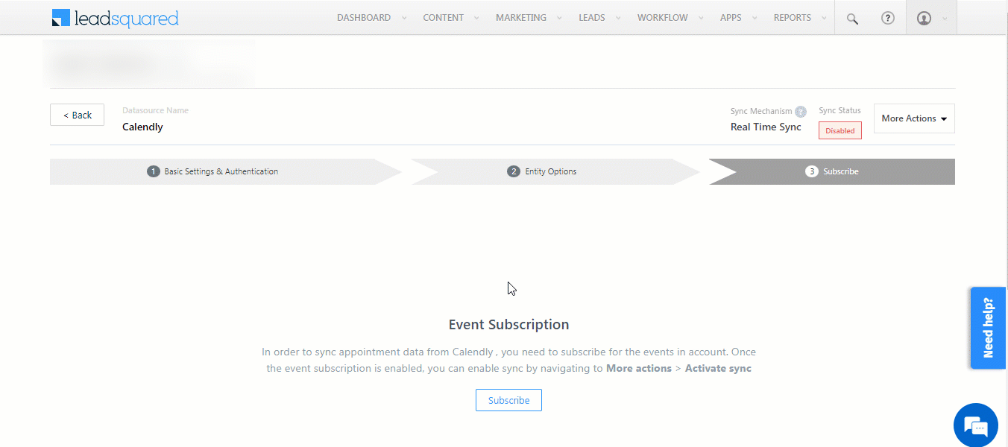The image size is (1008, 447).
Task: Click the Sync Status label
Action: (840, 110)
